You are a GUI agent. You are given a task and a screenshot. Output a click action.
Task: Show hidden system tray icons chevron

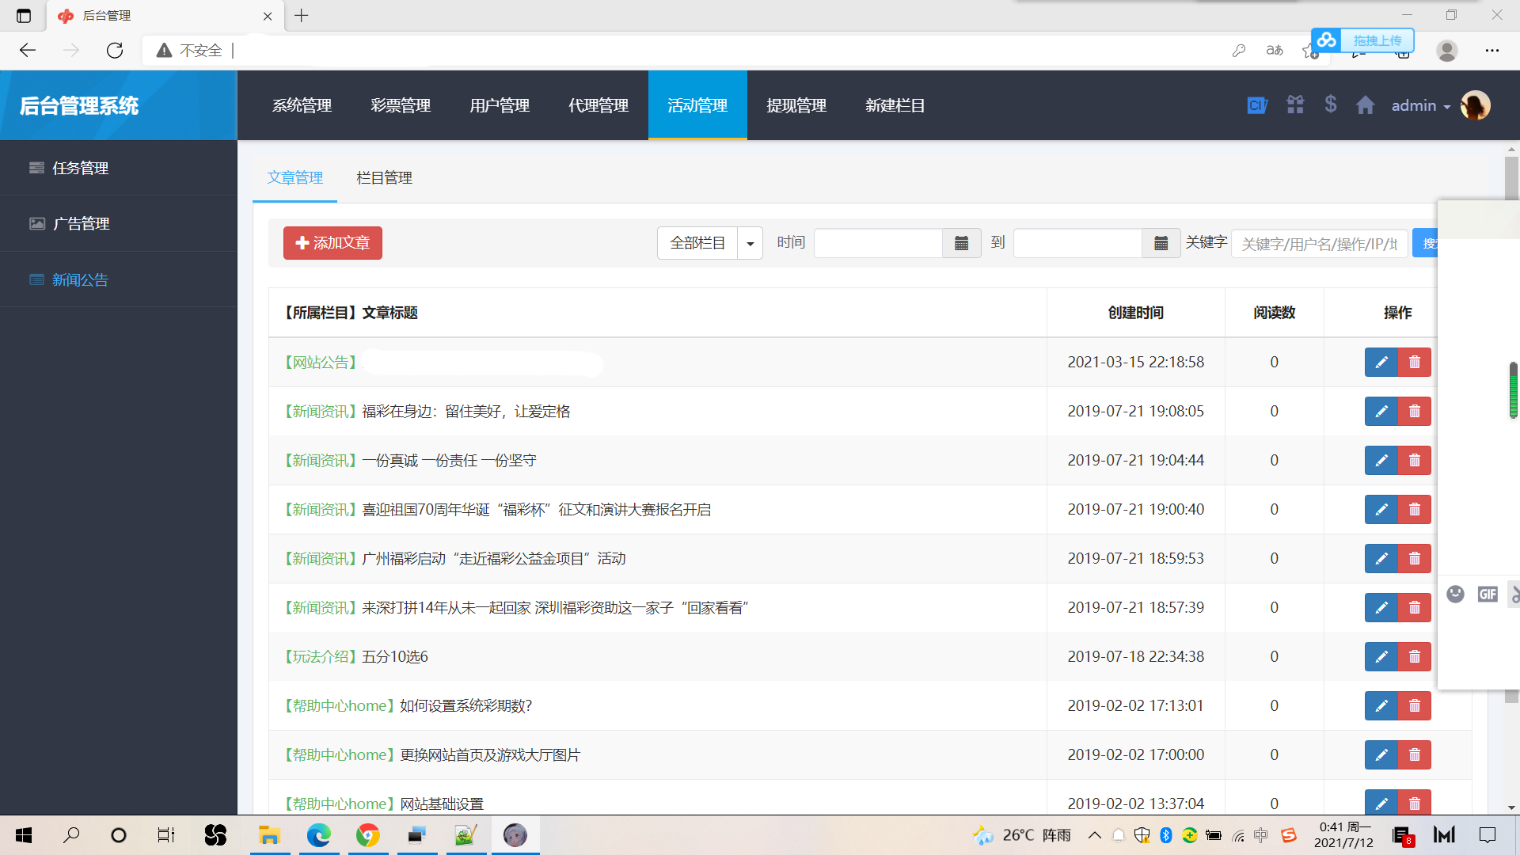1095,835
